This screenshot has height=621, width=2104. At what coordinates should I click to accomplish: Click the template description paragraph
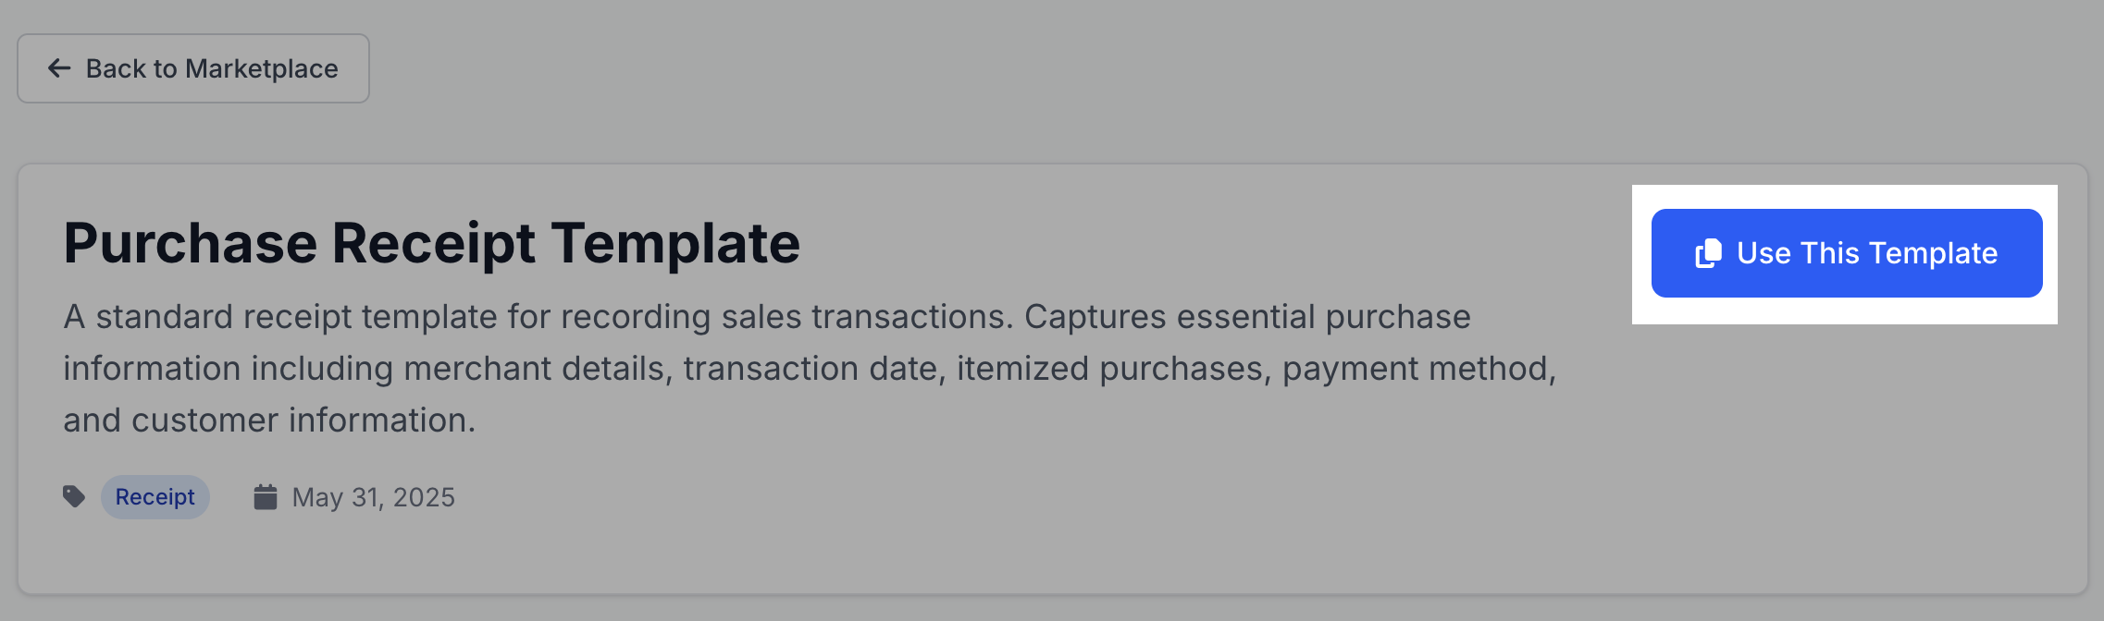[x=811, y=368]
